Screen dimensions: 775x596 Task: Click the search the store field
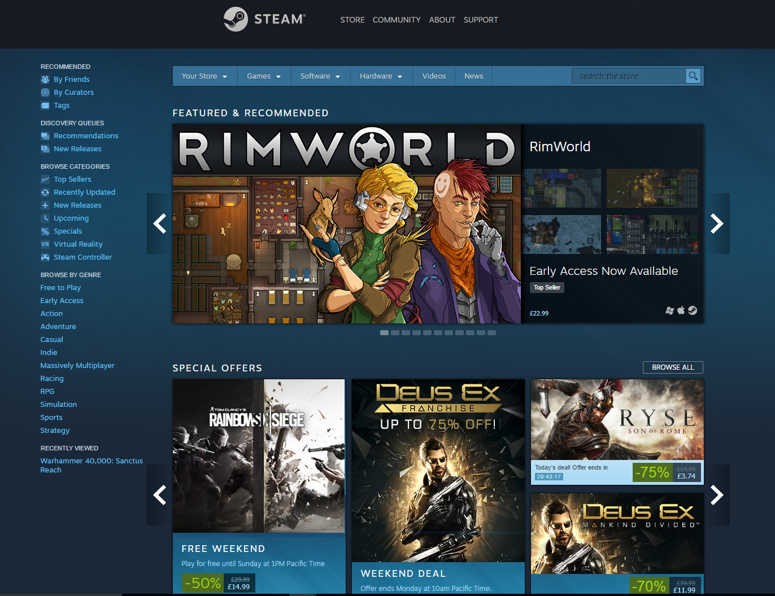coord(629,76)
